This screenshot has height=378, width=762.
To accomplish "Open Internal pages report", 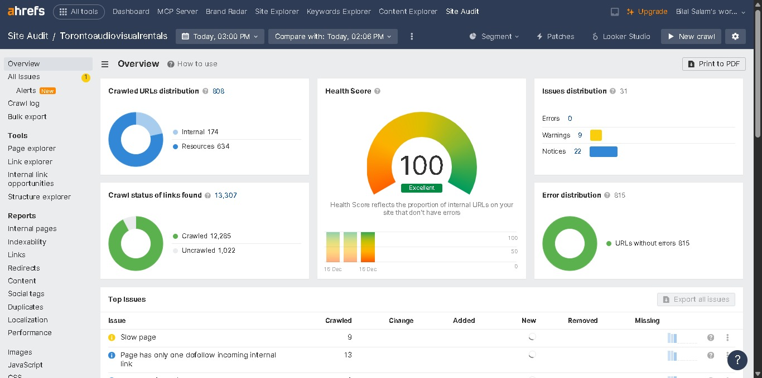I will [x=32, y=229].
